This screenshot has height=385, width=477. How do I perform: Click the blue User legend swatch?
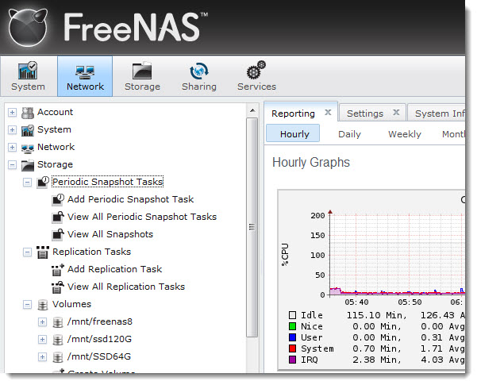coord(292,337)
